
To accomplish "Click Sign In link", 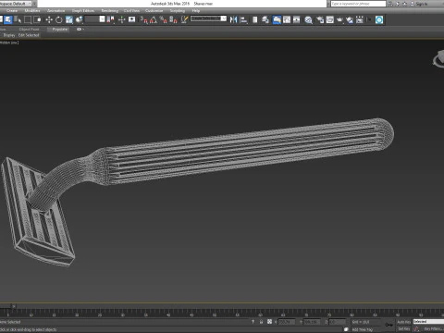I will pyautogui.click(x=421, y=4).
